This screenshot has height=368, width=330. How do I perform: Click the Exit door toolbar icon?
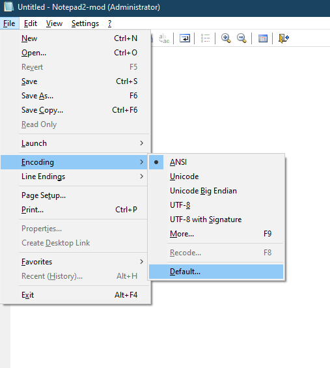tap(284, 38)
